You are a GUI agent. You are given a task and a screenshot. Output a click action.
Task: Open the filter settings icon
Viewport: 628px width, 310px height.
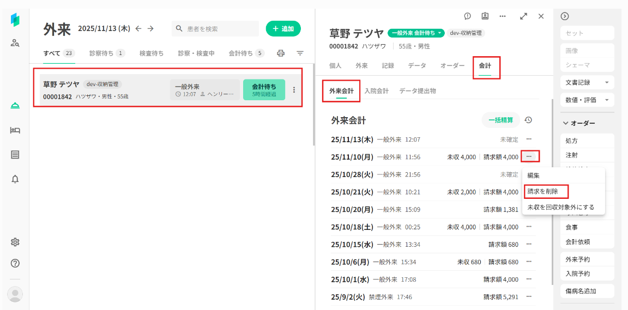[300, 53]
